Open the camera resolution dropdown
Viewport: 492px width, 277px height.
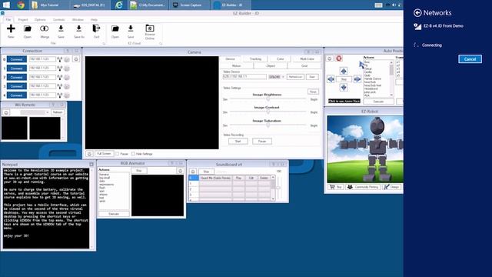pos(277,77)
